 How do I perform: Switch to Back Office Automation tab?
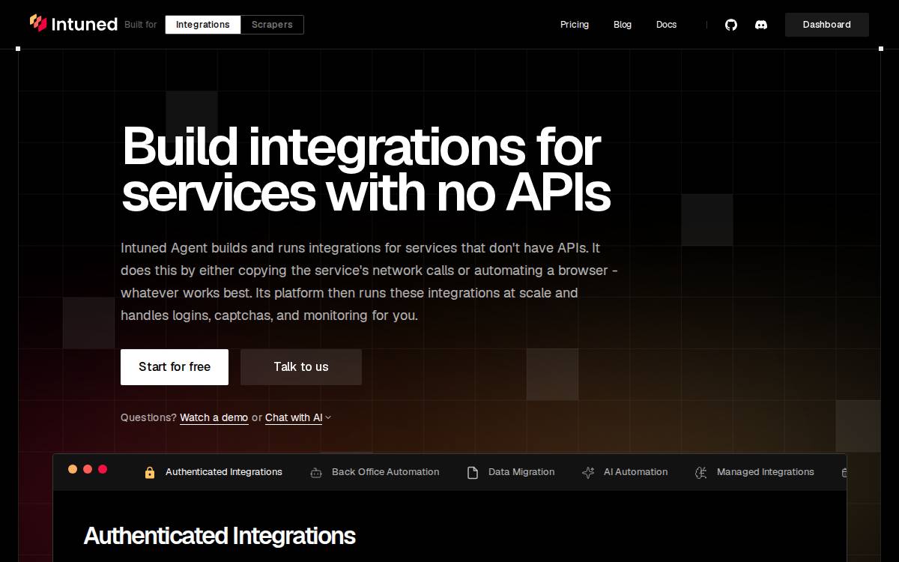[375, 472]
